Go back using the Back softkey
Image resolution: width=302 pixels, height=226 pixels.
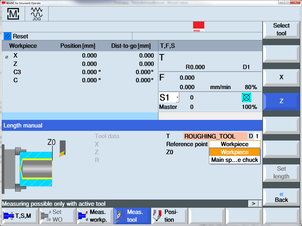coord(281,197)
